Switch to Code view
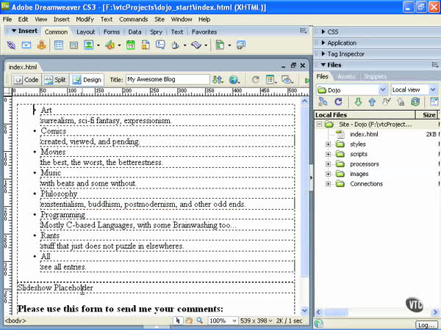 pos(26,79)
